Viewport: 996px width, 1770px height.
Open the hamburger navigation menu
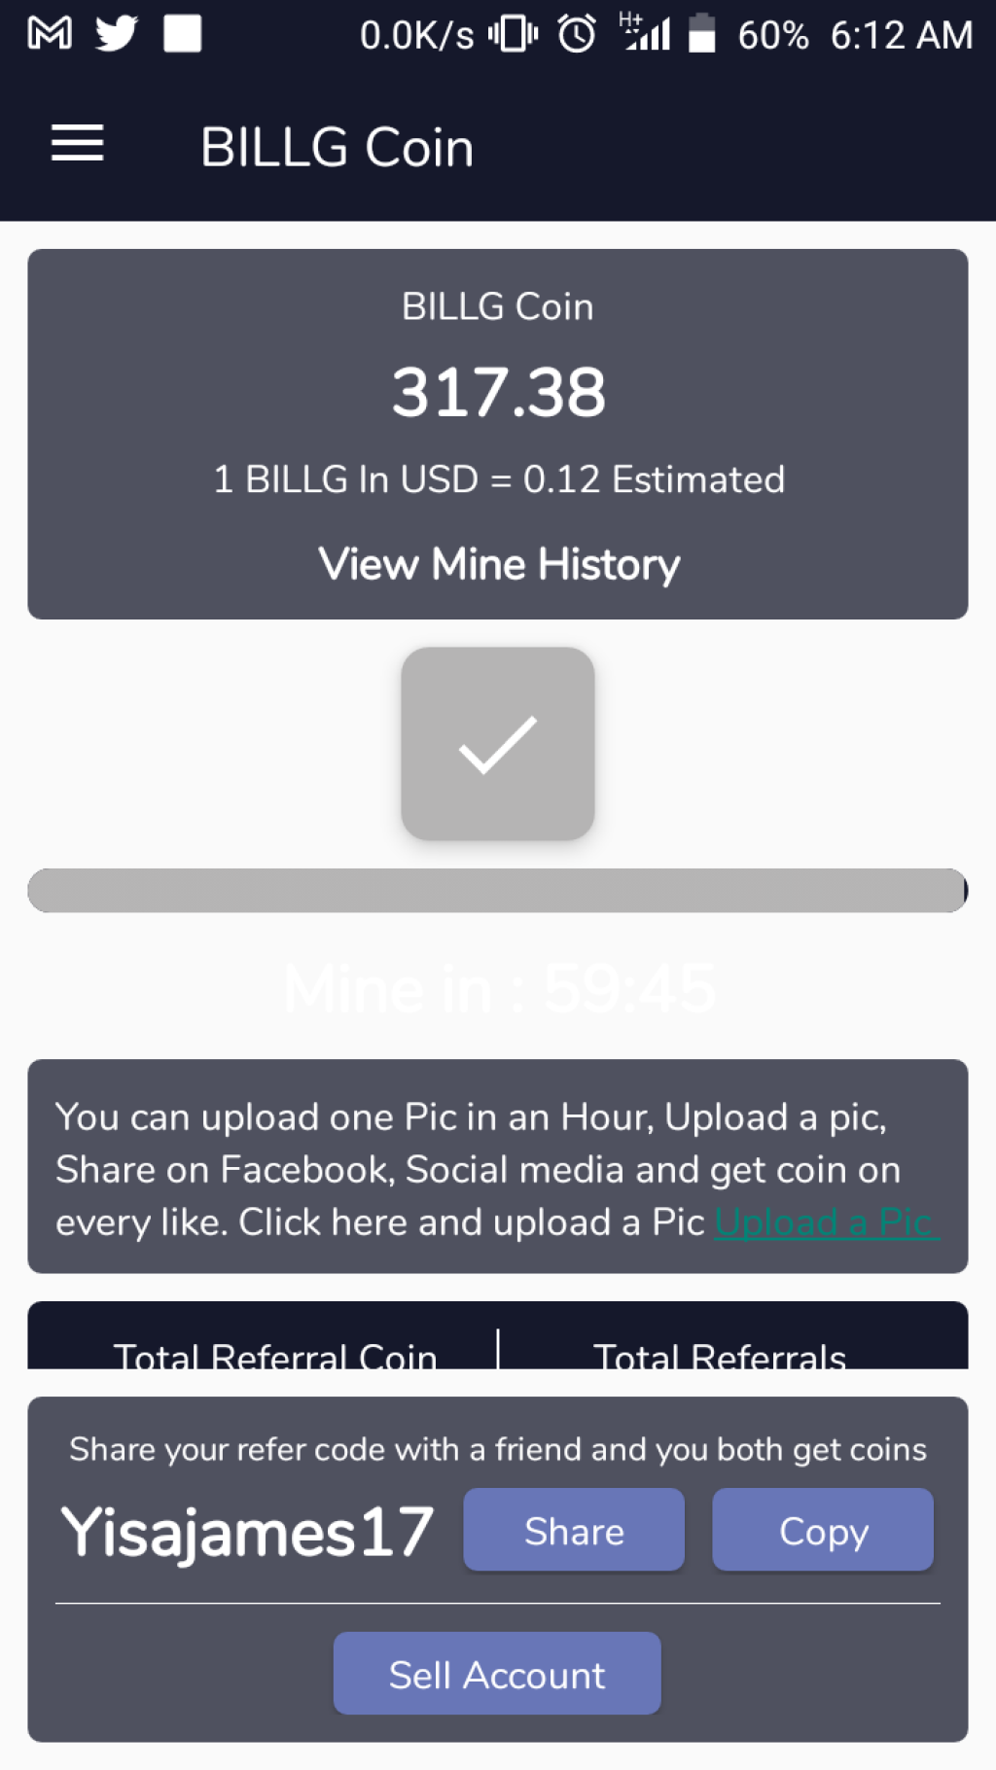click(x=77, y=144)
